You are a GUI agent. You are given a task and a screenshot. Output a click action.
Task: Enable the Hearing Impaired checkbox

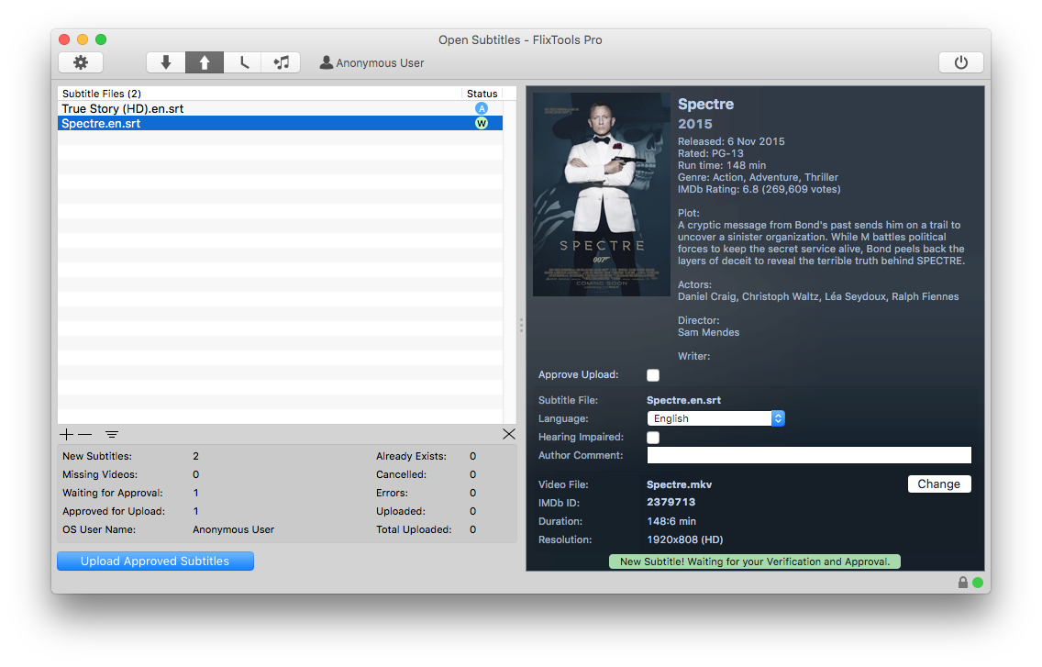(653, 438)
